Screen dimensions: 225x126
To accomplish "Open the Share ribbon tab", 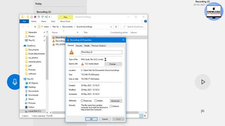I will (x=44, y=21).
